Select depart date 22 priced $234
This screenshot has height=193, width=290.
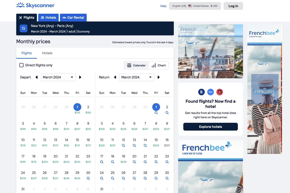(77, 159)
